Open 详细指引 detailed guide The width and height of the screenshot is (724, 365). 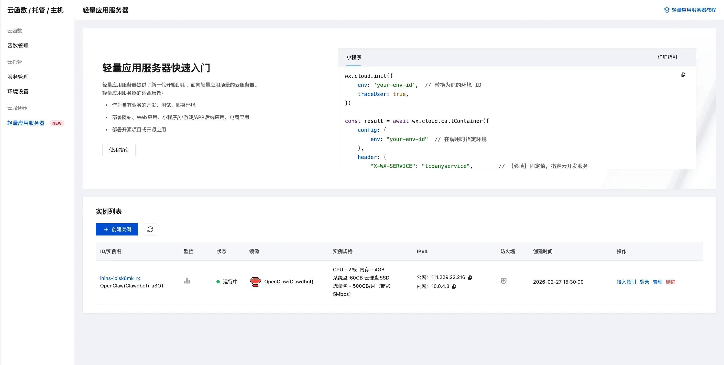click(667, 57)
